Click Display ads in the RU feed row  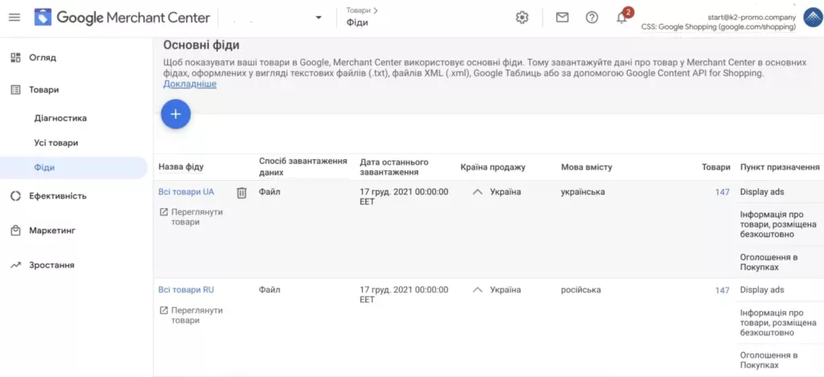click(x=762, y=290)
